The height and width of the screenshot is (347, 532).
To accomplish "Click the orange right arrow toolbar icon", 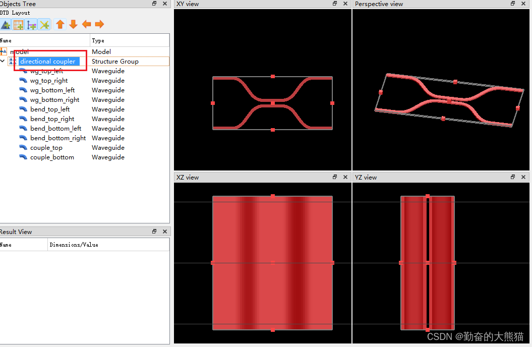I will [99, 24].
